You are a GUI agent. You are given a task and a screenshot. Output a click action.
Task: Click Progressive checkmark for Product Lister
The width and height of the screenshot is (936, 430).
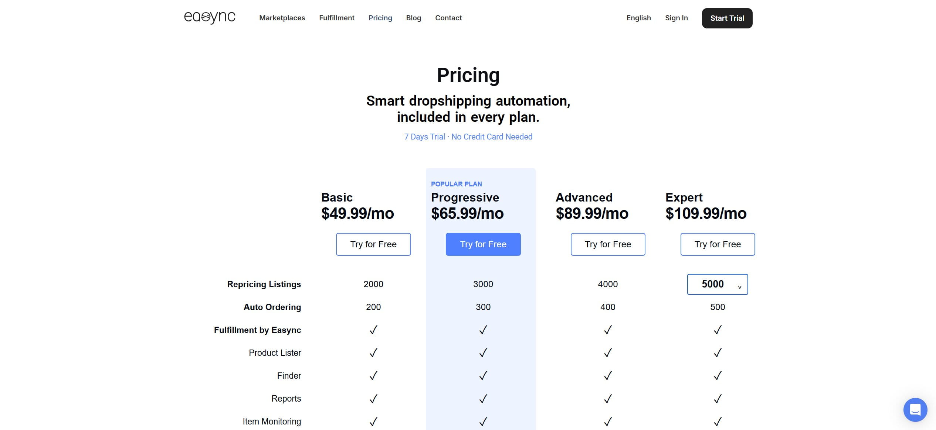(x=483, y=352)
